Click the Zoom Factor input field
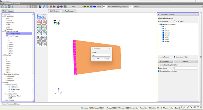The height and width of the screenshot is (110, 203). [x=185, y=68]
